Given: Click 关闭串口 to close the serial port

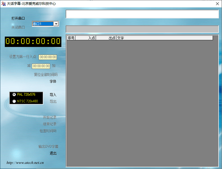Looking at the screenshot, I should click(18, 27).
